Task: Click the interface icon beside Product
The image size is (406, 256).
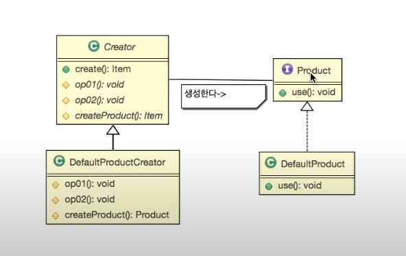Action: [287, 69]
